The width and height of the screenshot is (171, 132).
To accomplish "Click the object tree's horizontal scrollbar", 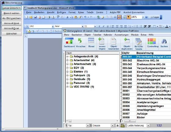I will point(92,121).
